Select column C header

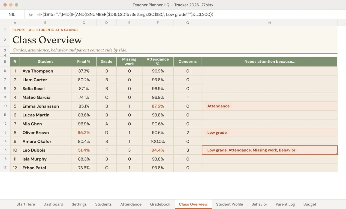pos(84,23)
